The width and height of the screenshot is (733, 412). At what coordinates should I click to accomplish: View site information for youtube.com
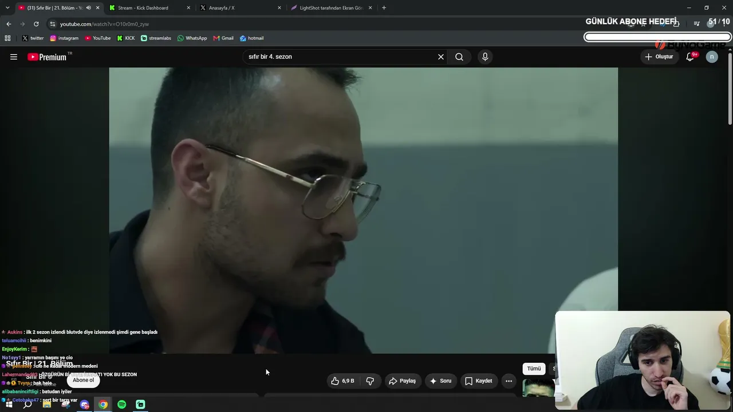(x=53, y=24)
